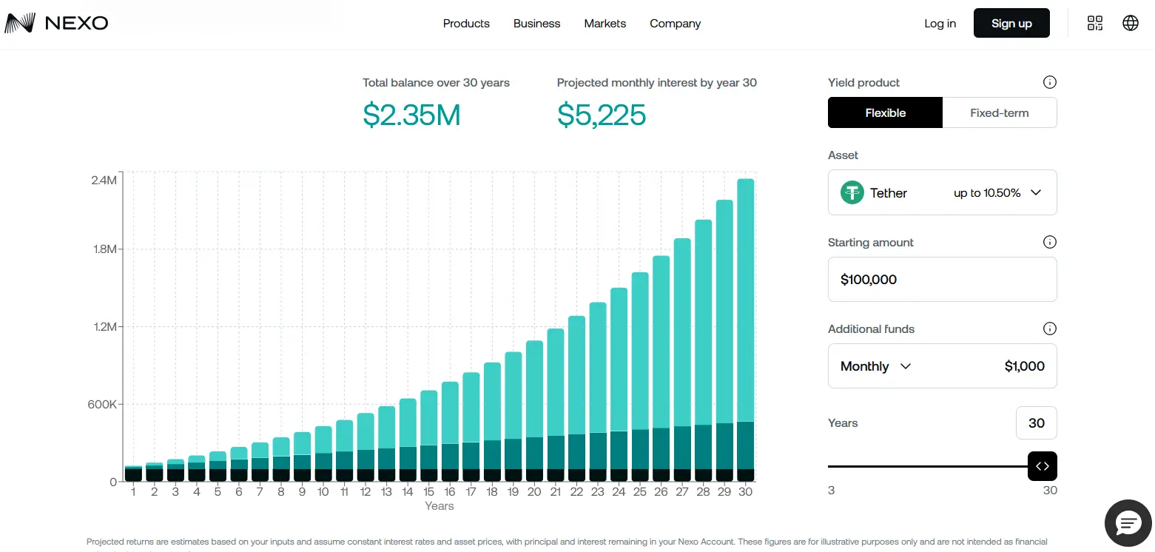
Task: Click the year 30 chart bar
Action: [x=746, y=330]
